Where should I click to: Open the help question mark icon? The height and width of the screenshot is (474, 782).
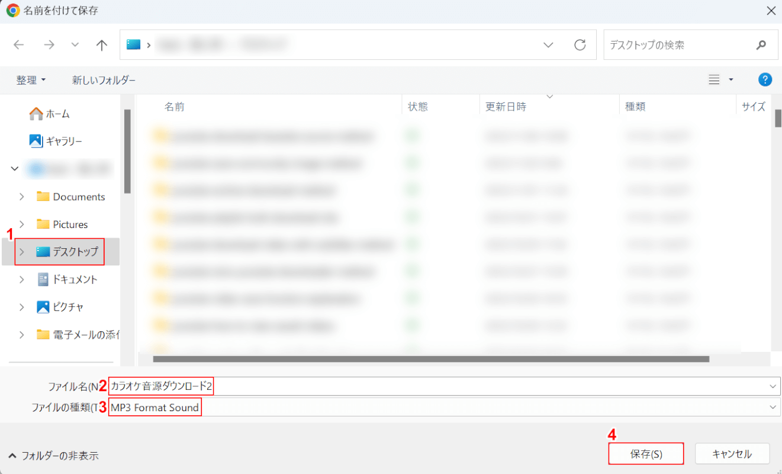pos(765,79)
